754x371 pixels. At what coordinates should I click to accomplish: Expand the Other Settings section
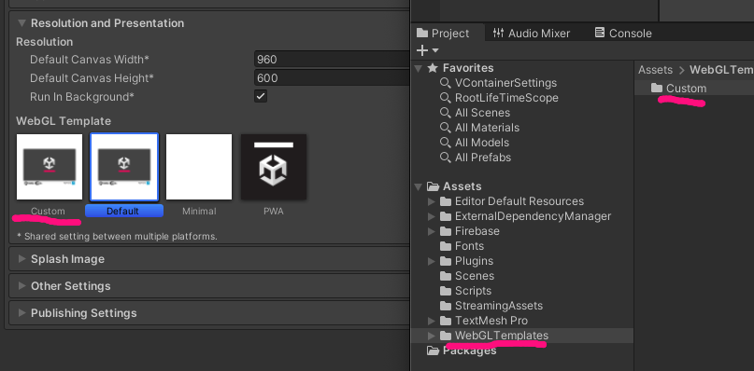tap(21, 285)
